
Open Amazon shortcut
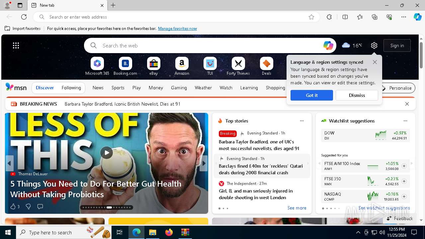(182, 66)
